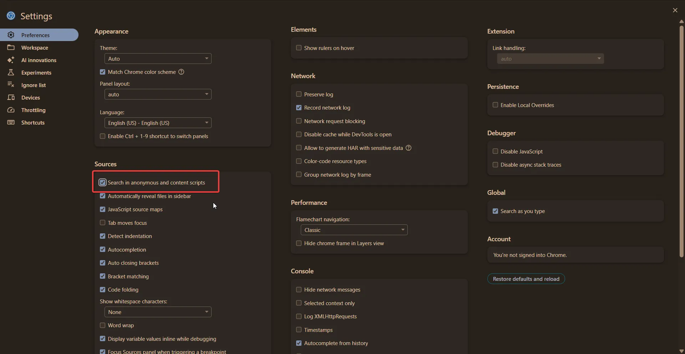This screenshot has height=354, width=685.
Task: Click the Throttling gauge icon
Action: (x=11, y=110)
